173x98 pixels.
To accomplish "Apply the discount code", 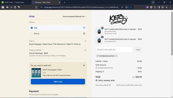I will 138,50.
